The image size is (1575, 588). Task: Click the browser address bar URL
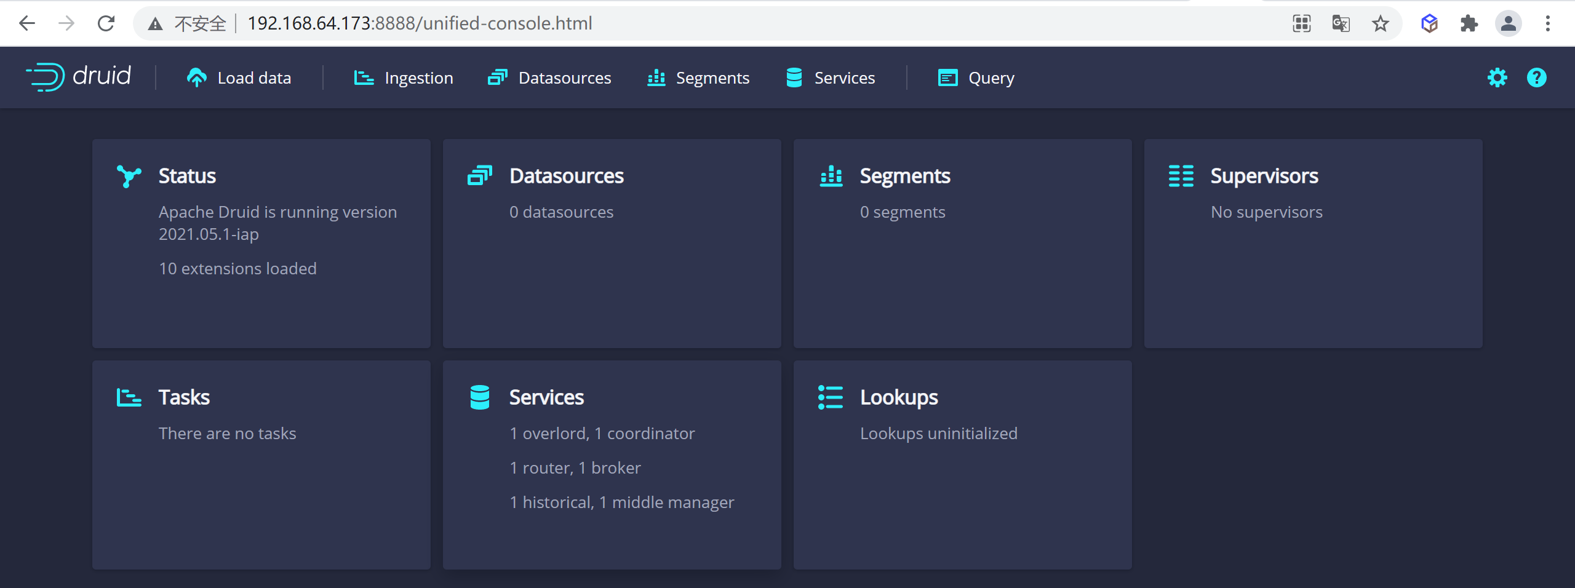tap(420, 23)
